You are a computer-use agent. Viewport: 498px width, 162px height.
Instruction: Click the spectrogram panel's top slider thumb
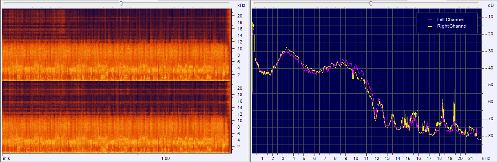click(x=121, y=3)
